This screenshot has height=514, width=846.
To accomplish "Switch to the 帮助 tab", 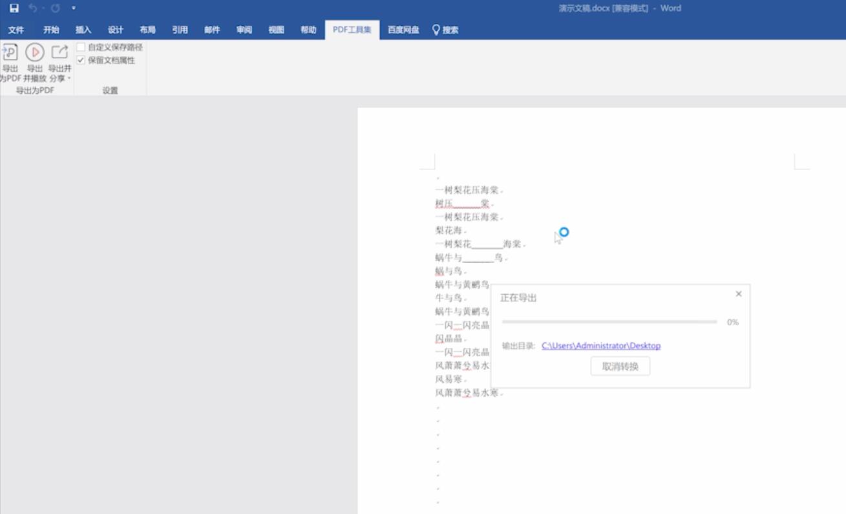I will (308, 30).
